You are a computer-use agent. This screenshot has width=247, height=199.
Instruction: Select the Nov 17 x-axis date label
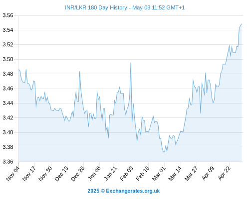tap(29, 174)
